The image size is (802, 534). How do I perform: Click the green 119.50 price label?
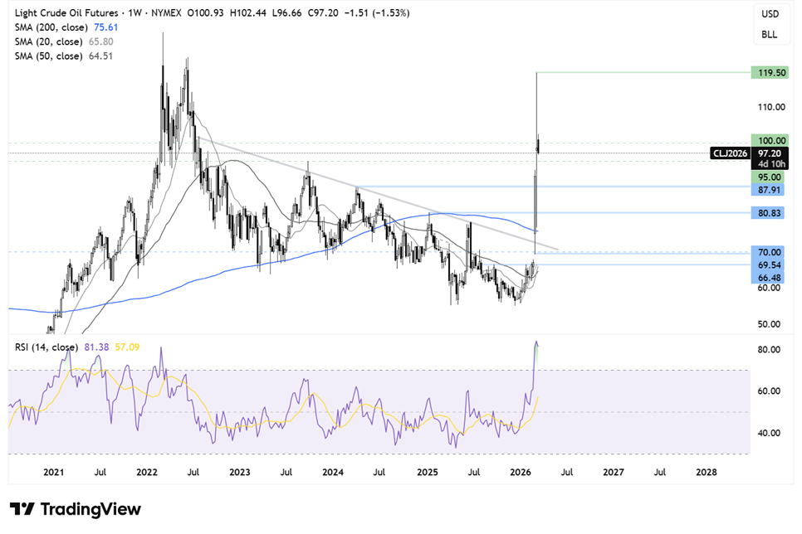[x=770, y=73]
